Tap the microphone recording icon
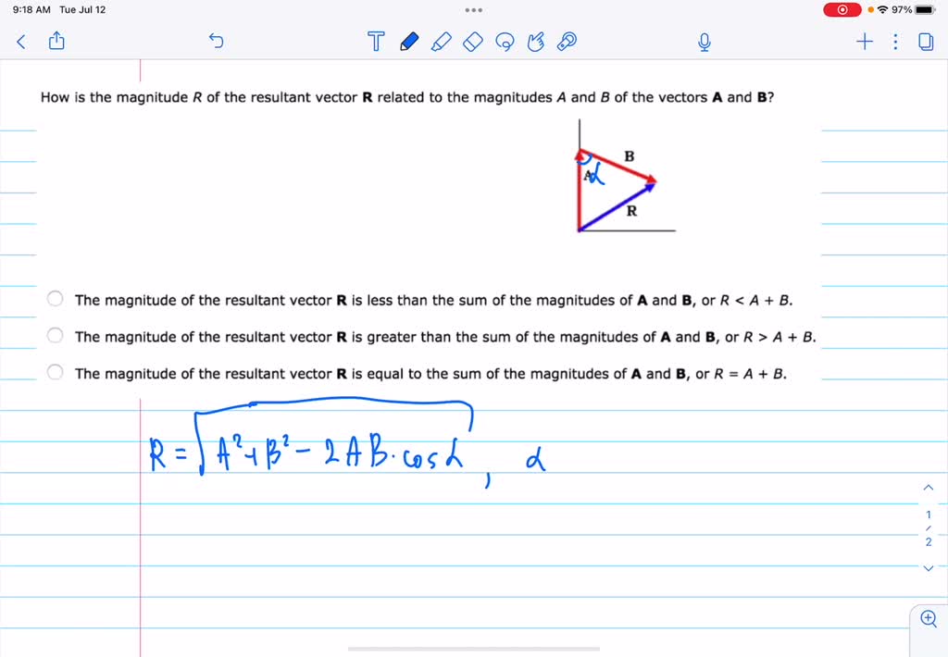The height and width of the screenshot is (657, 948). 703,41
